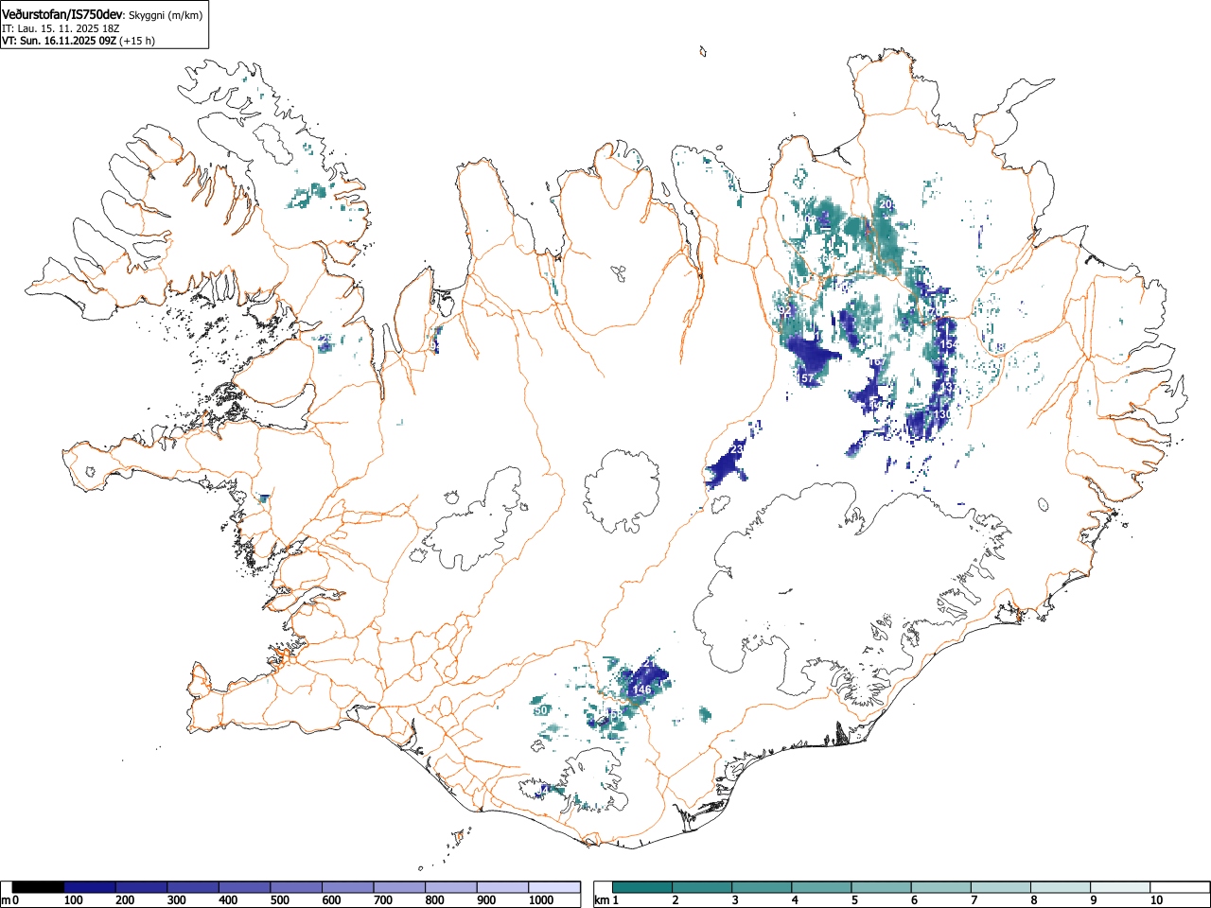Click the 'VT: Sun. 16.11.2025 09Z' valid time
The image size is (1211, 908).
point(59,41)
